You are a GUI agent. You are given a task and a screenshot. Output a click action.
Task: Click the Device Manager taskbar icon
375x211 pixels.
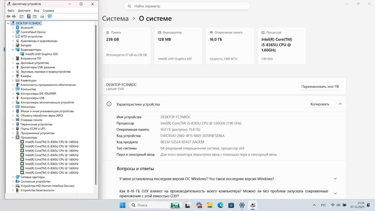pyautogui.click(x=252, y=205)
